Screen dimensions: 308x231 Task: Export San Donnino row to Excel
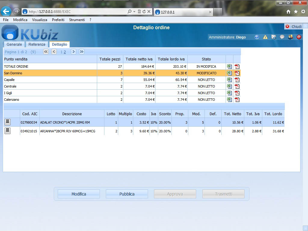(229, 73)
